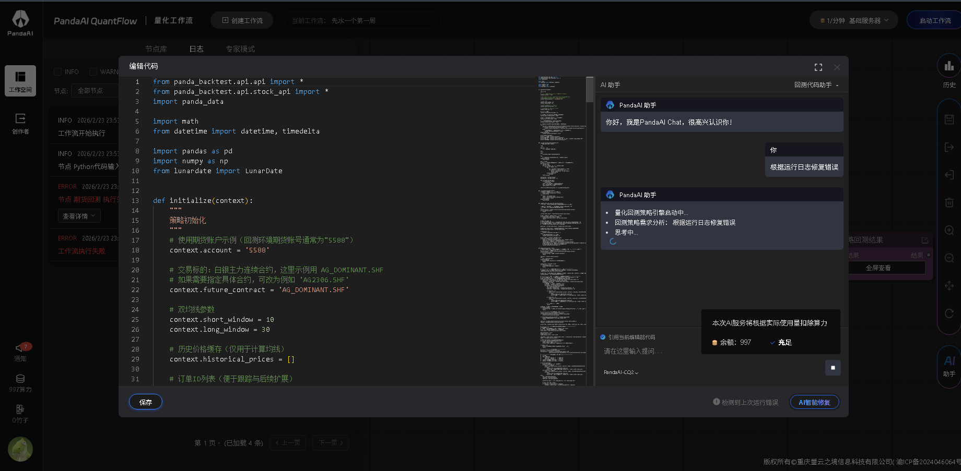Click code line 13 def initialize

(x=203, y=201)
